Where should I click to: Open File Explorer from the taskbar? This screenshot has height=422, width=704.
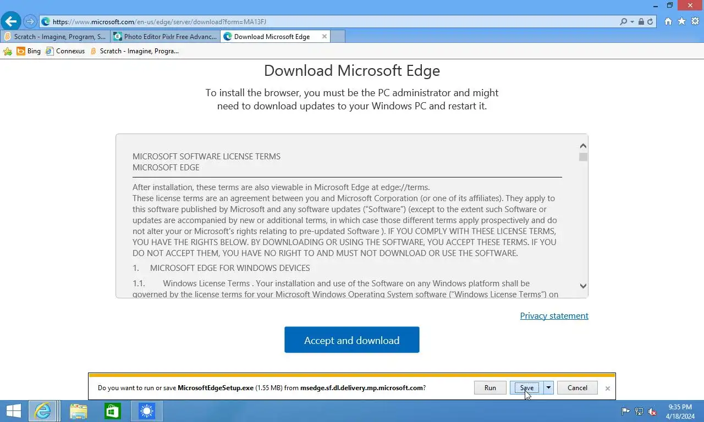pos(78,411)
